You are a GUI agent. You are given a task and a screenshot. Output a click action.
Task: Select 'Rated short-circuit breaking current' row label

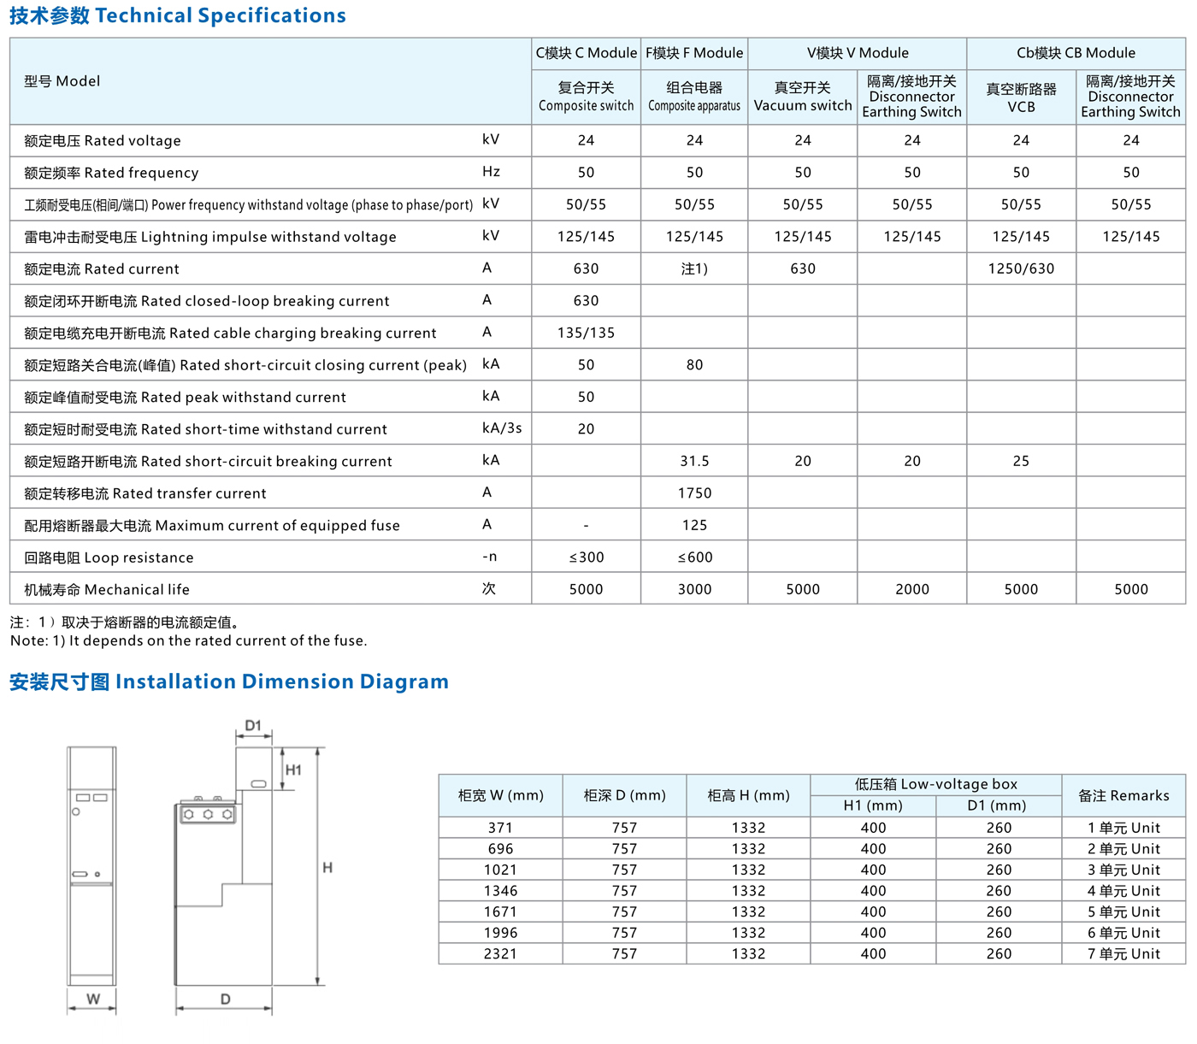click(x=208, y=462)
